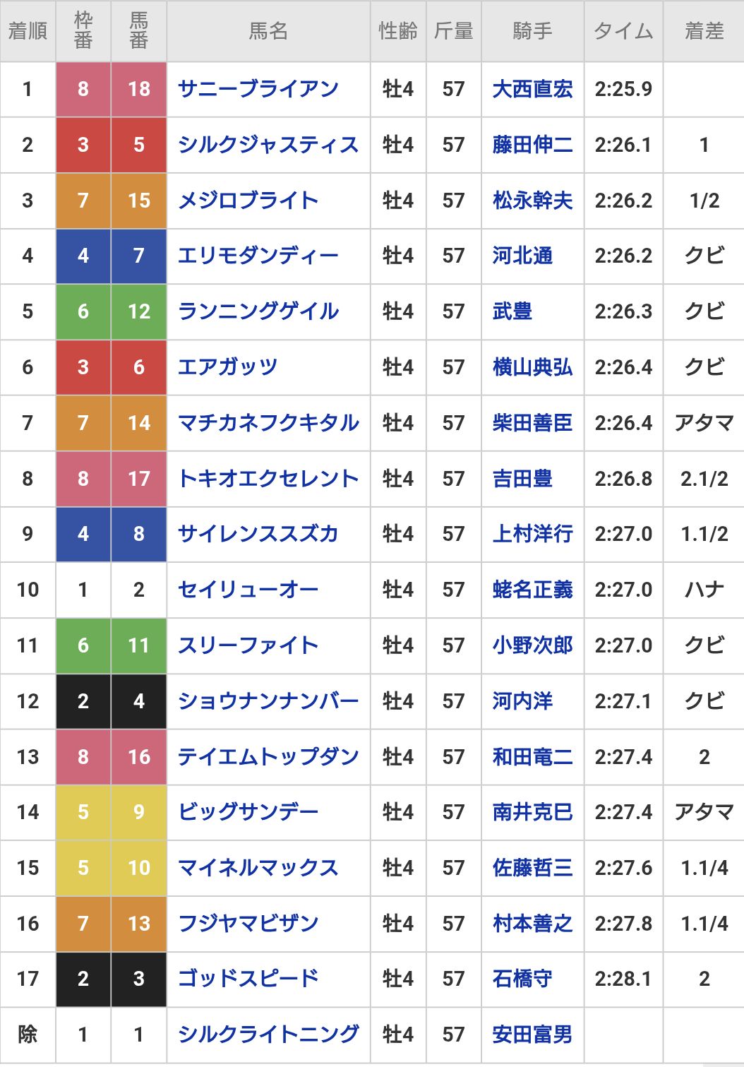Open jockey link 大西直宏
Screen dimensions: 744x1067
click(x=532, y=89)
